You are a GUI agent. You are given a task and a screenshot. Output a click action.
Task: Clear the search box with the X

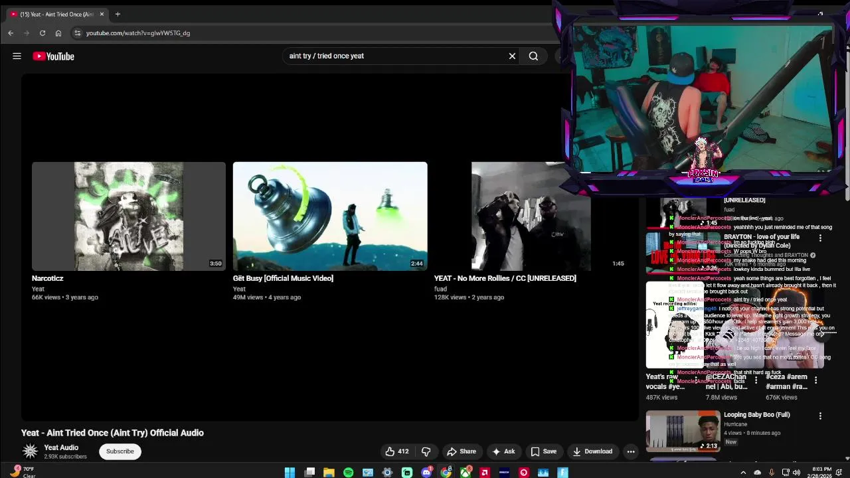(x=512, y=56)
